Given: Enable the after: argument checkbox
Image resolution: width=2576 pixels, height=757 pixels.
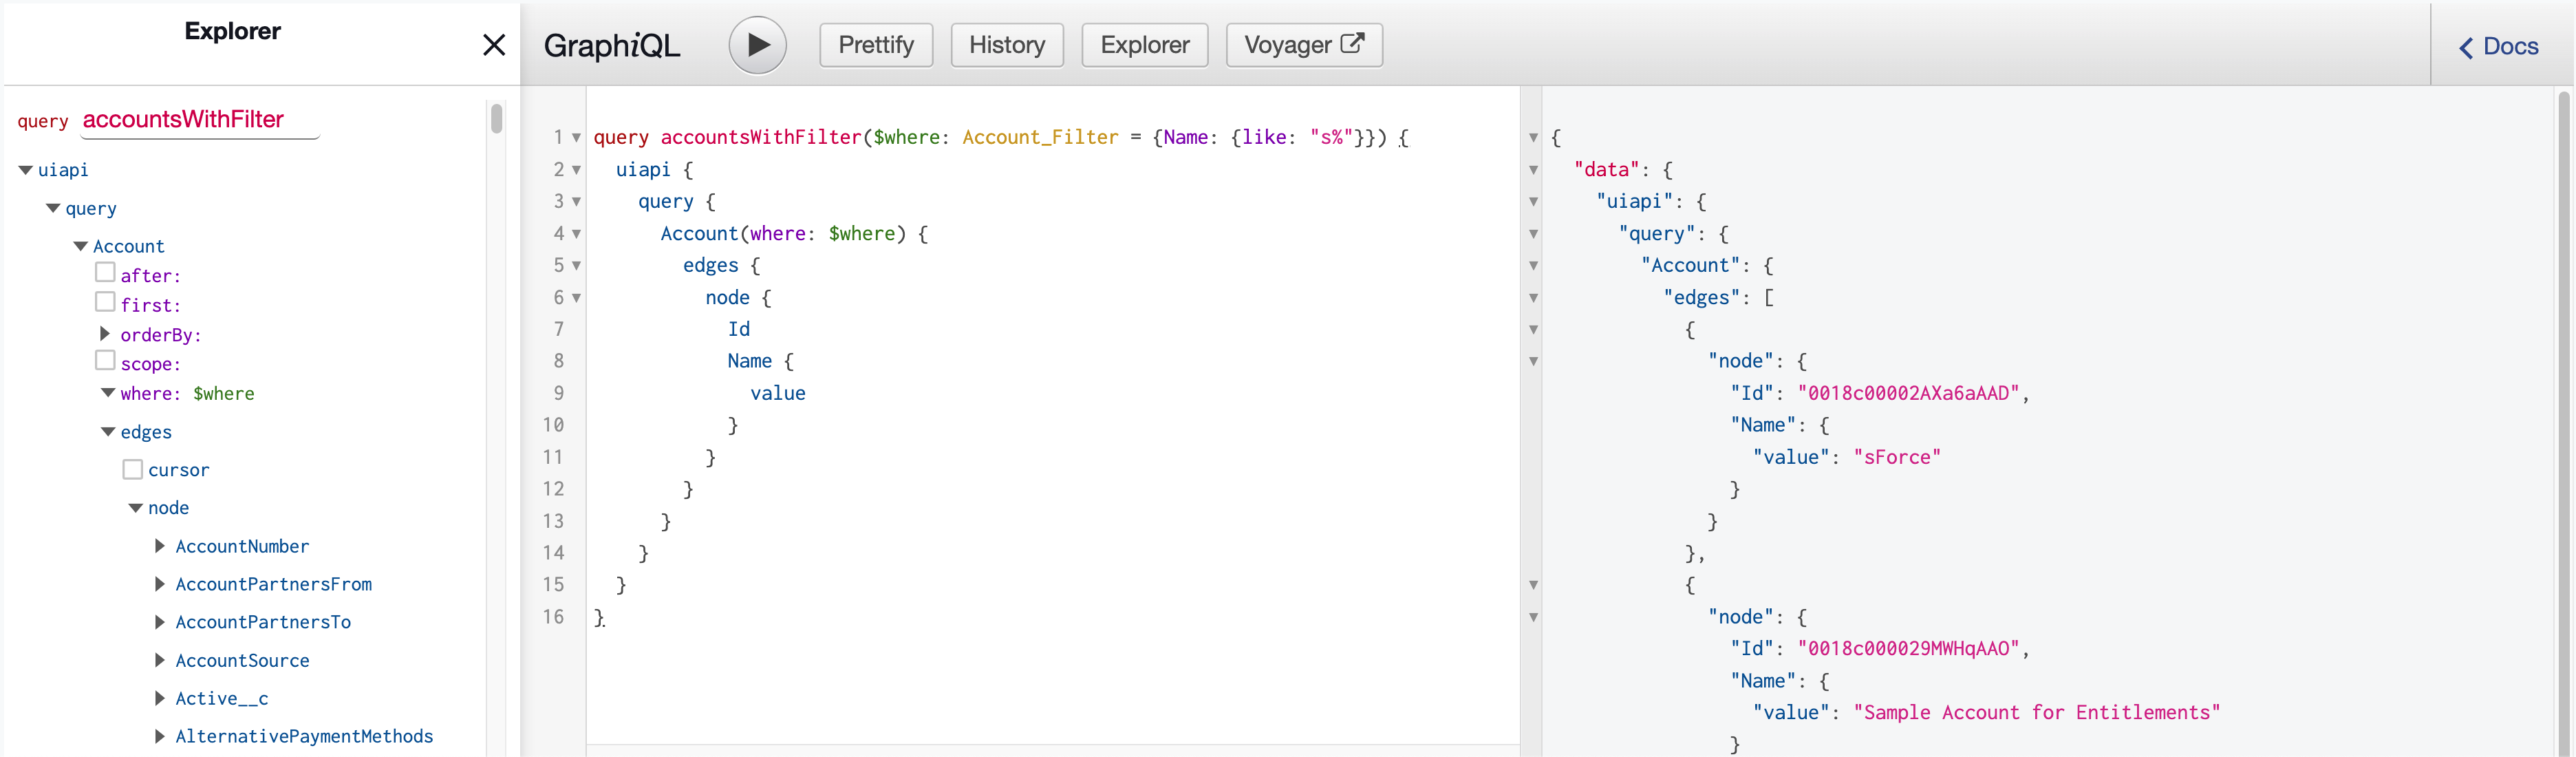Looking at the screenshot, I should click(105, 271).
